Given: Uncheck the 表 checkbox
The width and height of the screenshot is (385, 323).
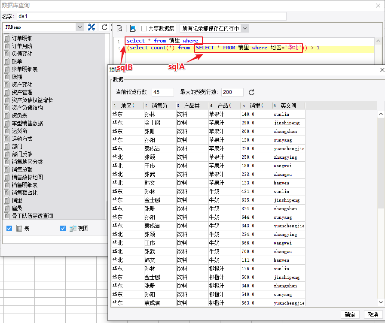Looking at the screenshot, I should 9,229.
